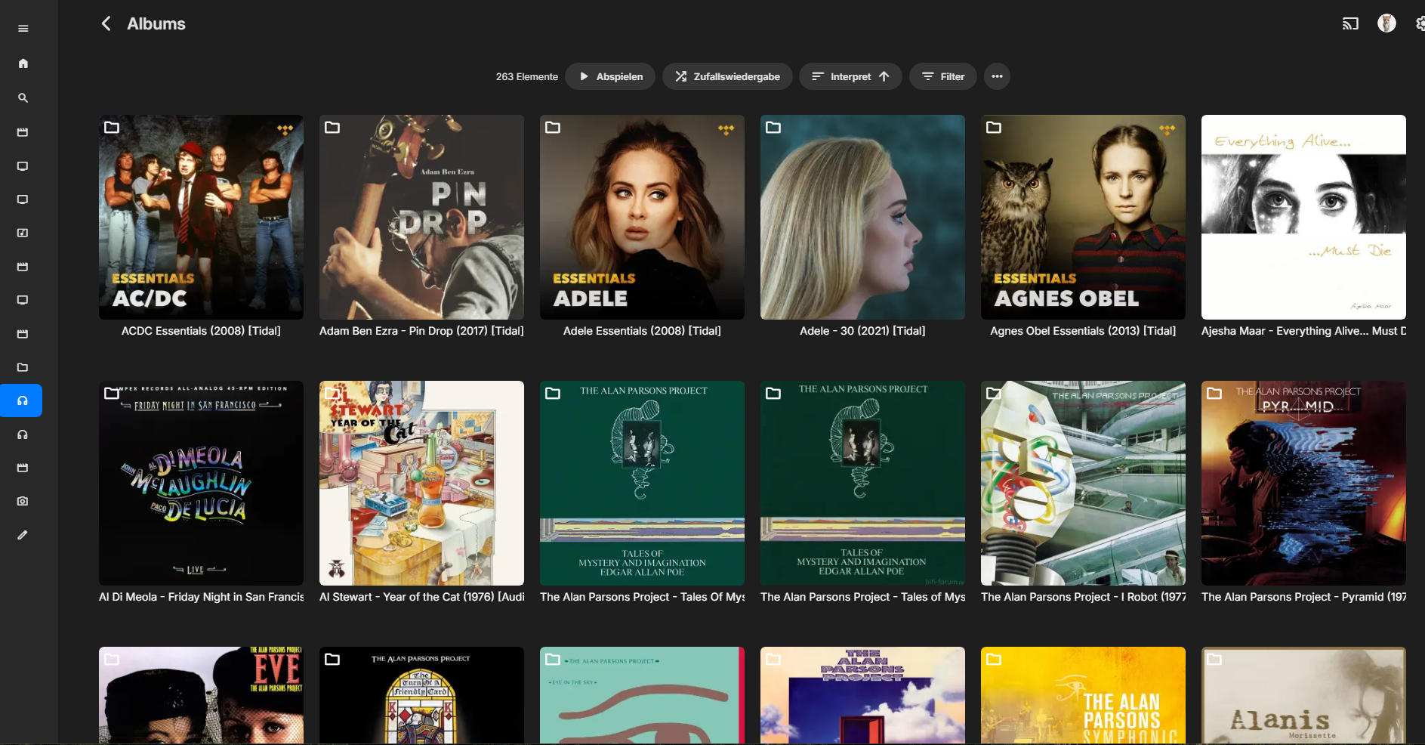The width and height of the screenshot is (1425, 745).
Task: Click folder icon on Eye in the Sky cover
Action: (x=553, y=659)
